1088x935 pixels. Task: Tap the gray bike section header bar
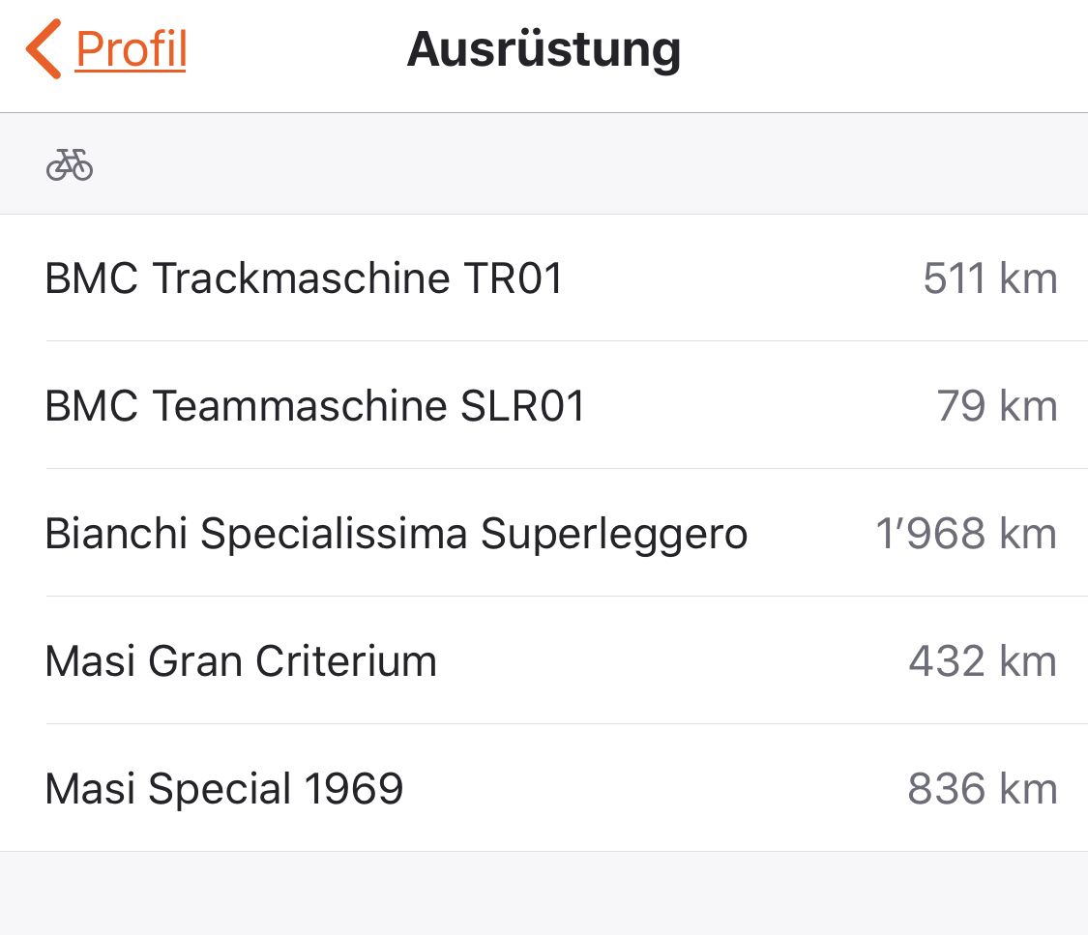click(580, 165)
